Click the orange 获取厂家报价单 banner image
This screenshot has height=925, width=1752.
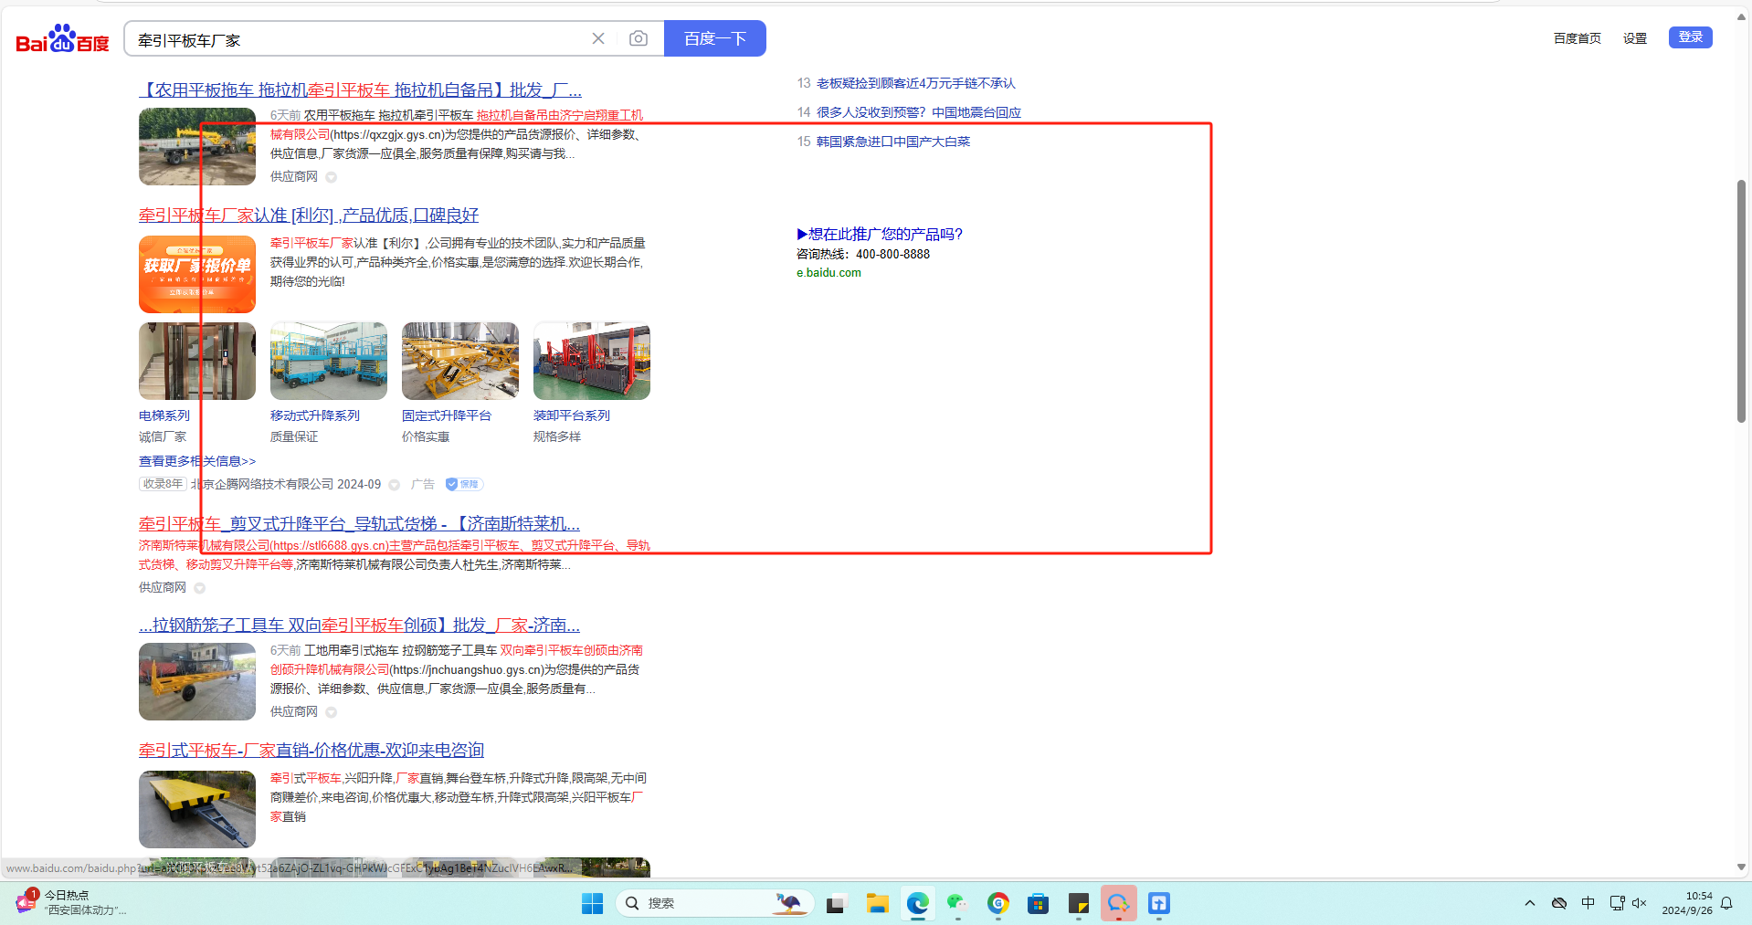click(x=197, y=274)
